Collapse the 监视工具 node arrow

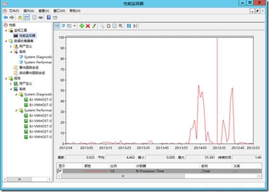pos(6,30)
